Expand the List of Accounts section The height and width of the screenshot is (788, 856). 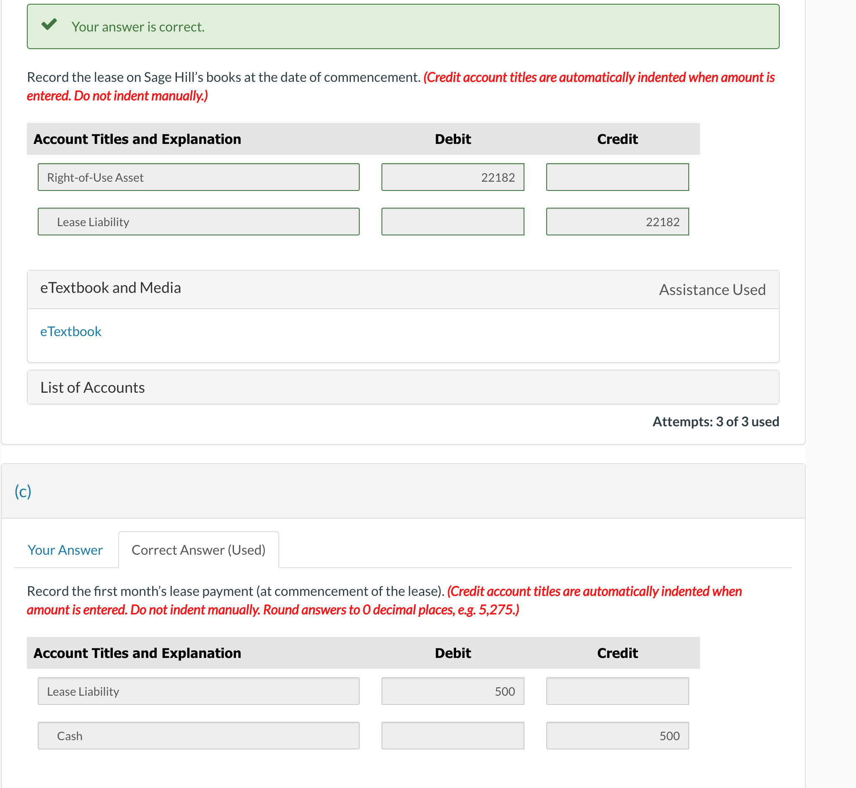pyautogui.click(x=93, y=387)
